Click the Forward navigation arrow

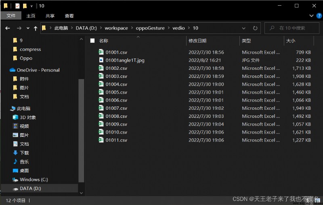coord(19,28)
